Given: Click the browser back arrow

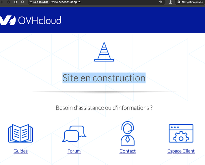Looking at the screenshot, I should click(1, 2).
